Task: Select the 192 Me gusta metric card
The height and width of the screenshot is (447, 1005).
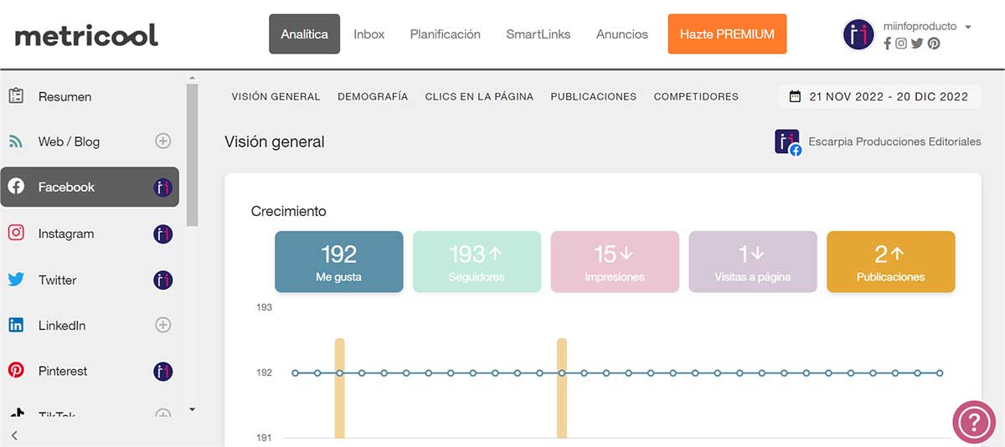Action: pos(338,261)
